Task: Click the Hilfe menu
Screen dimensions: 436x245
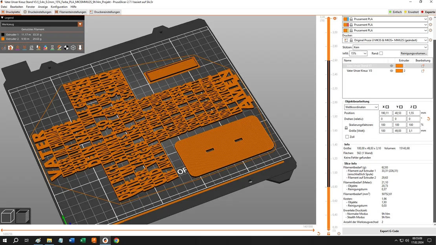Action: click(x=73, y=7)
